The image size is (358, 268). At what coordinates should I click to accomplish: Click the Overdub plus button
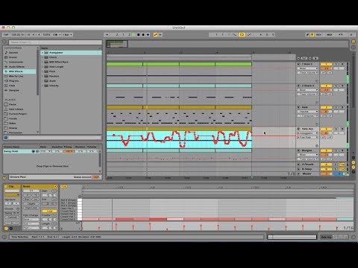click(x=148, y=35)
